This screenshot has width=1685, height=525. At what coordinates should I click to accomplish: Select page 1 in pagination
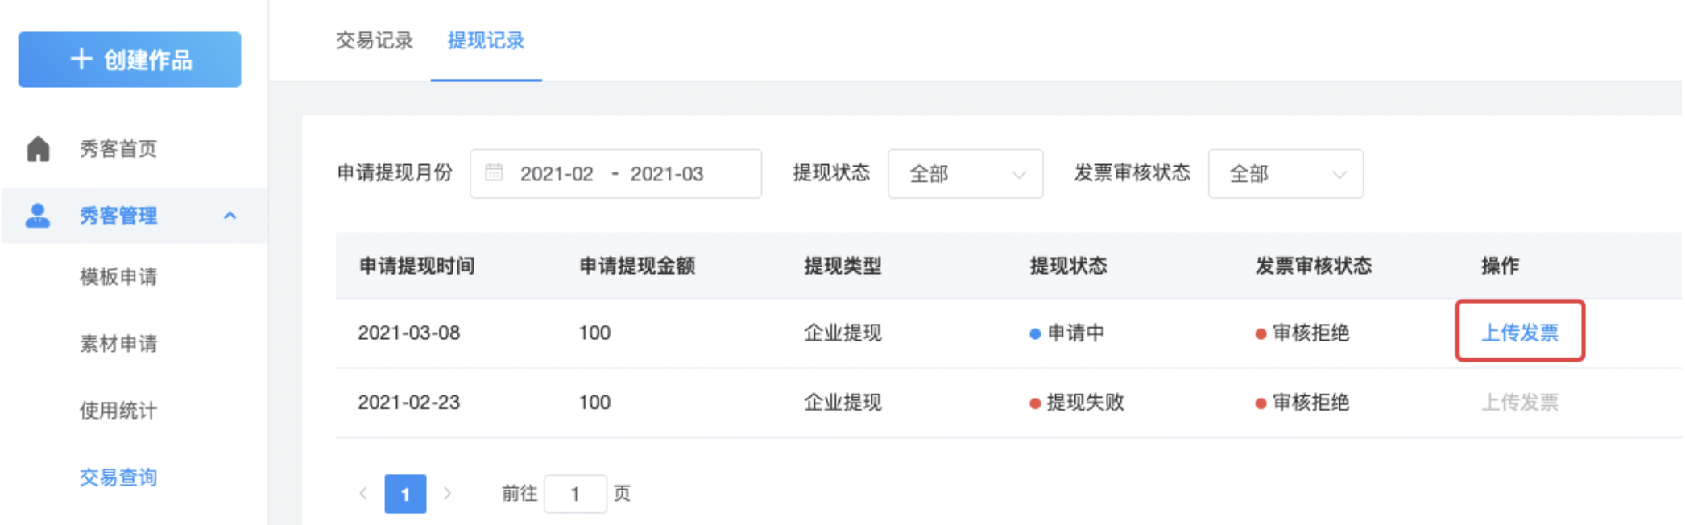pos(405,494)
